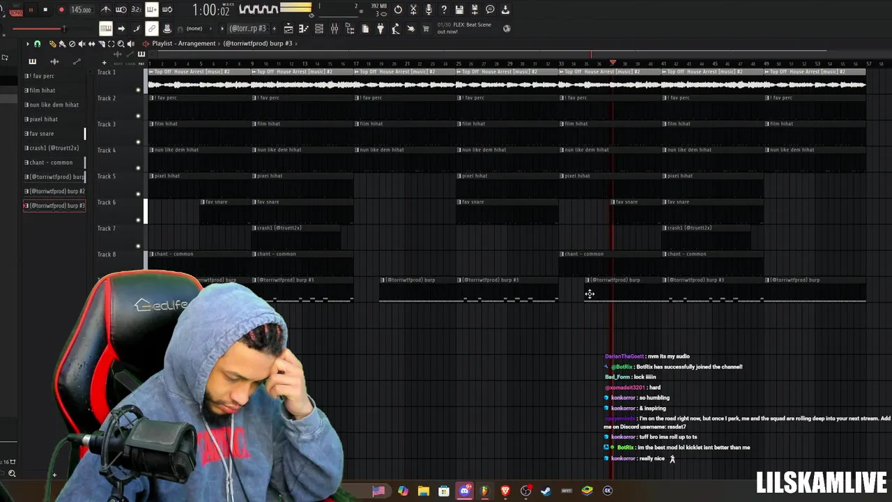Open the channel rack view icon
This screenshot has width=892, height=502.
point(318,29)
